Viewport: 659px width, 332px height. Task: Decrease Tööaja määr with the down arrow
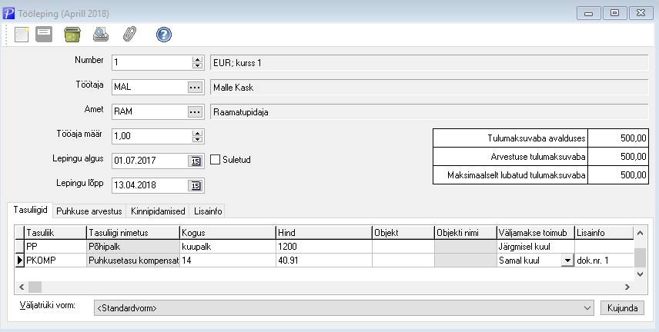[197, 139]
